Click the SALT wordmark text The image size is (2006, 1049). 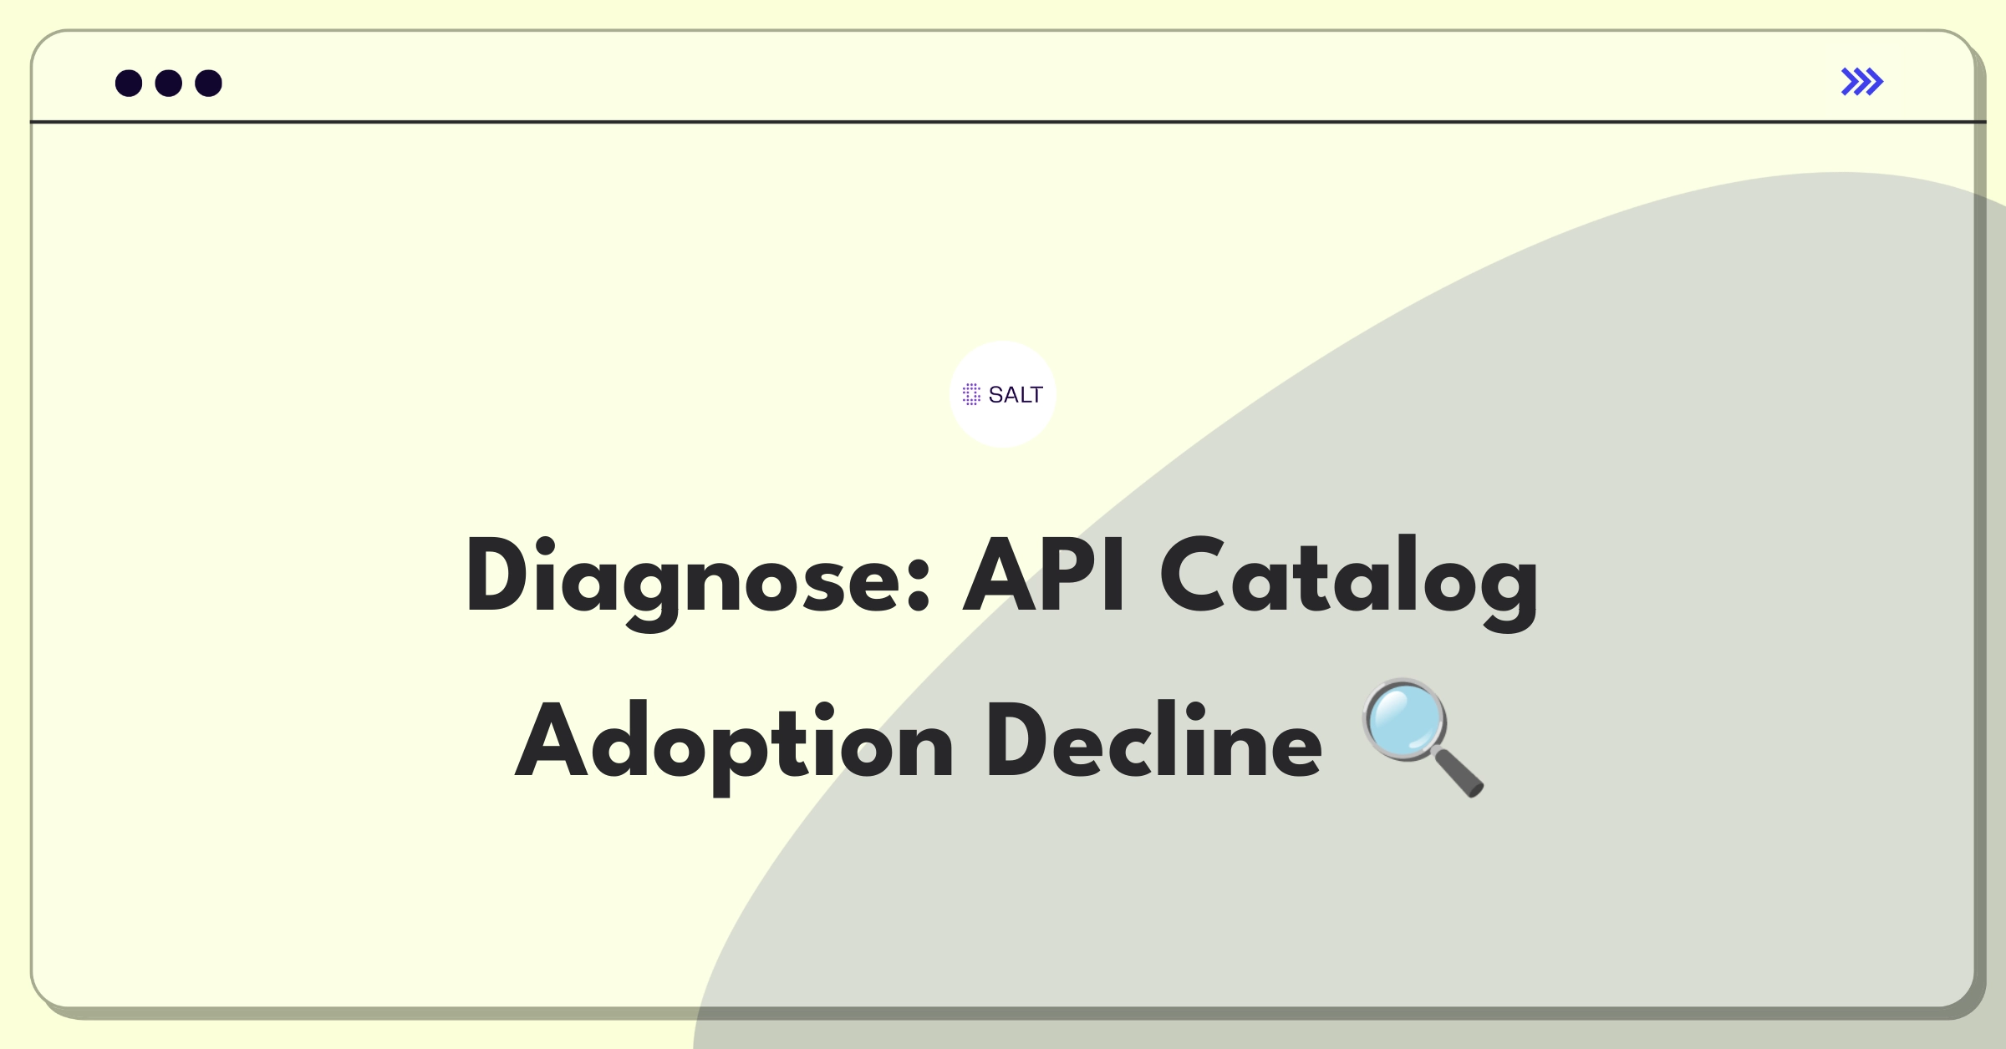point(1016,394)
